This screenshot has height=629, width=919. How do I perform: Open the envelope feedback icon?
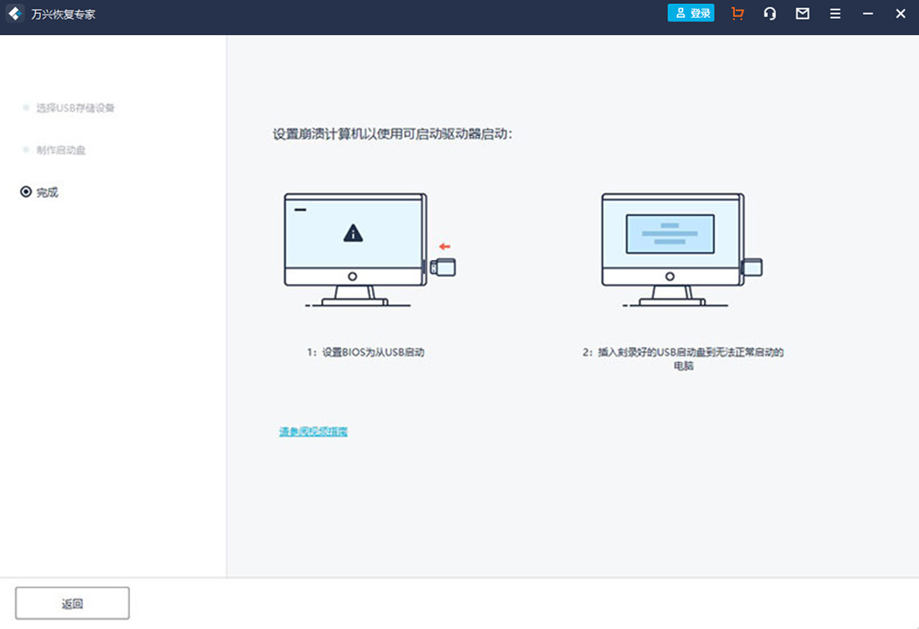click(x=802, y=13)
